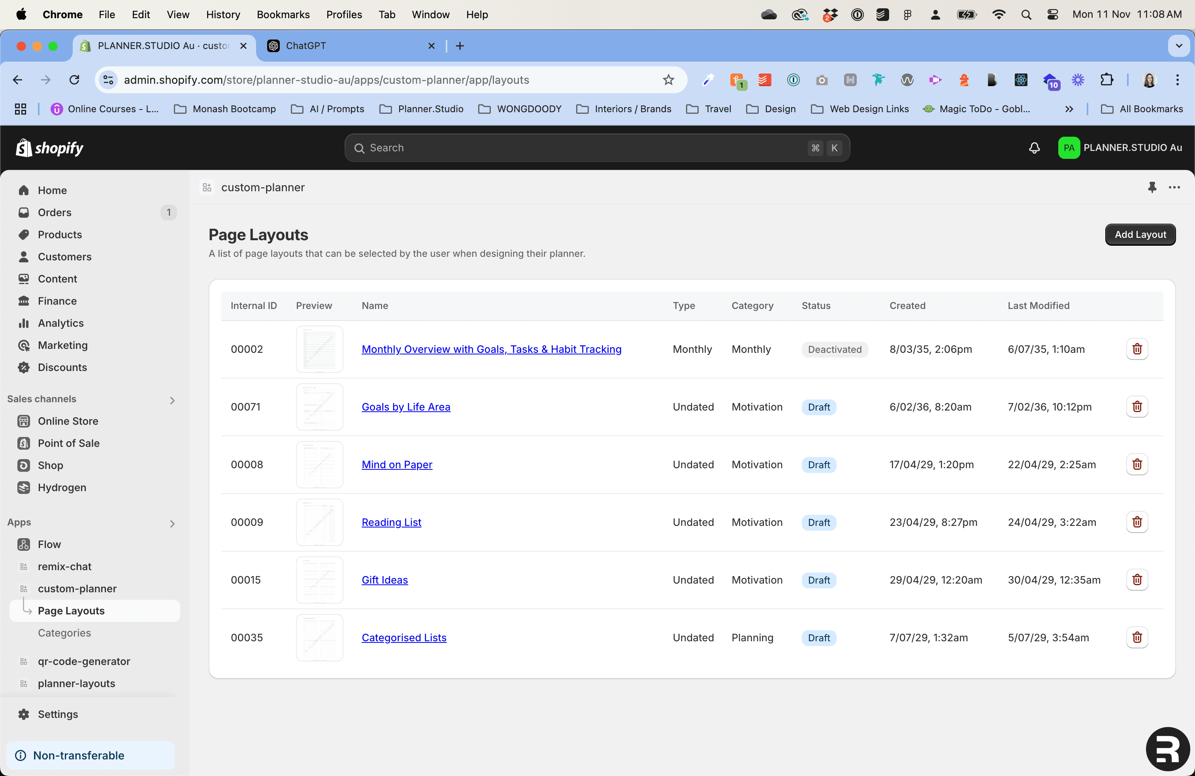Bookmark this page with star icon
The height and width of the screenshot is (776, 1195).
click(668, 80)
